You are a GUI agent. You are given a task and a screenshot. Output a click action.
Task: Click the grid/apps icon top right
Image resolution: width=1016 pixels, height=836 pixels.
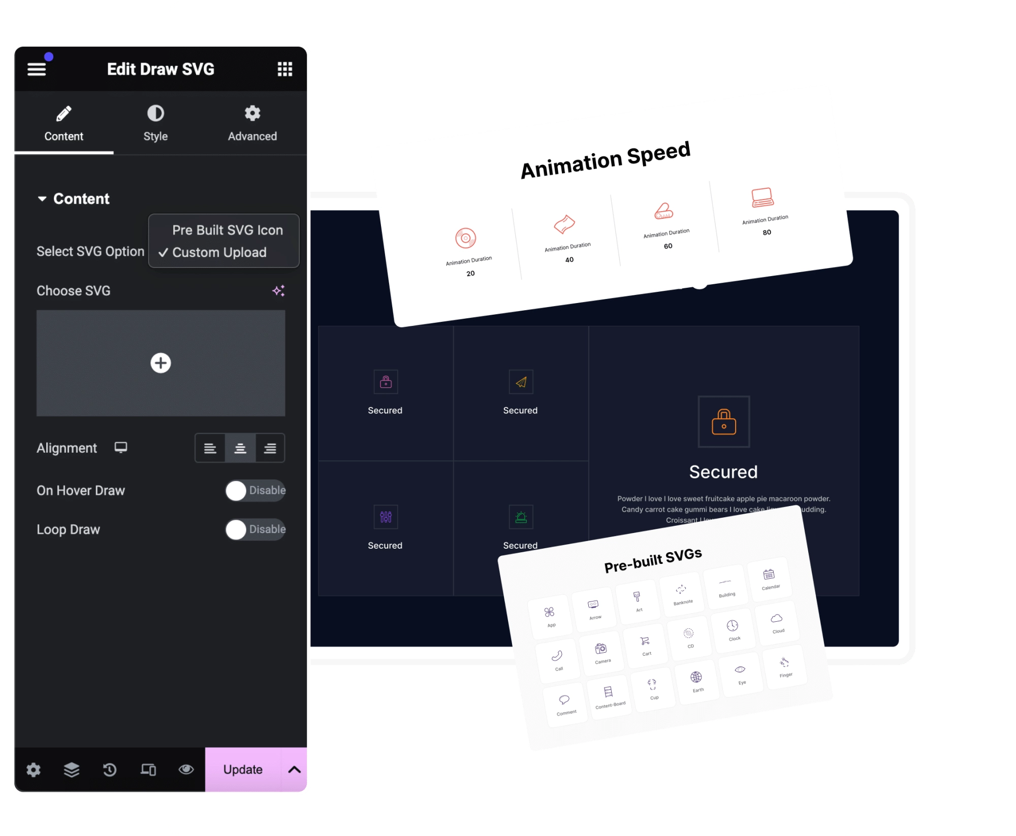(x=285, y=69)
